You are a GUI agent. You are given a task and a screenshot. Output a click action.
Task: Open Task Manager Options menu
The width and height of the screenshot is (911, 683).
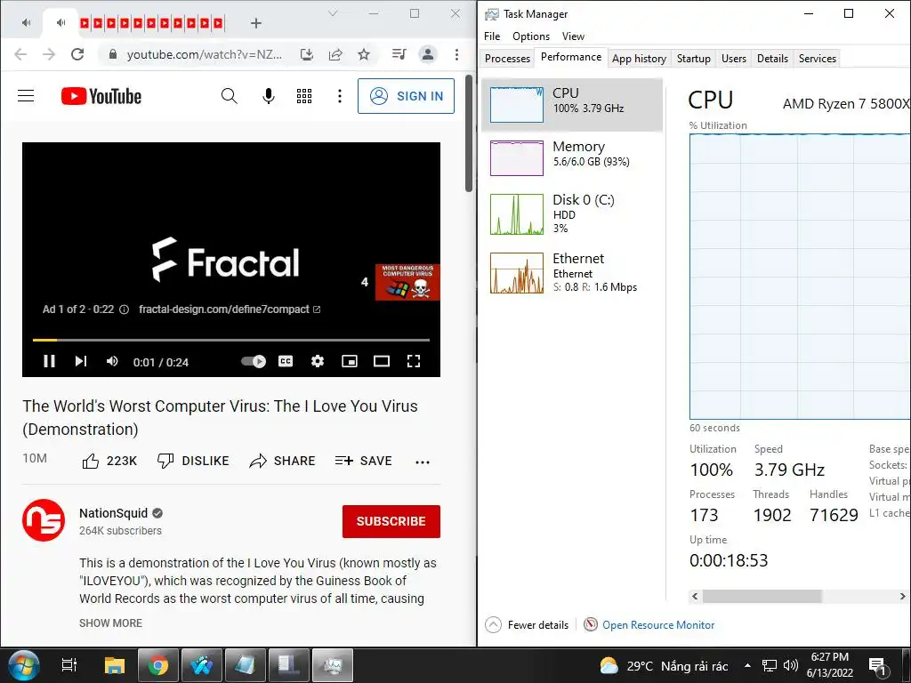(531, 36)
